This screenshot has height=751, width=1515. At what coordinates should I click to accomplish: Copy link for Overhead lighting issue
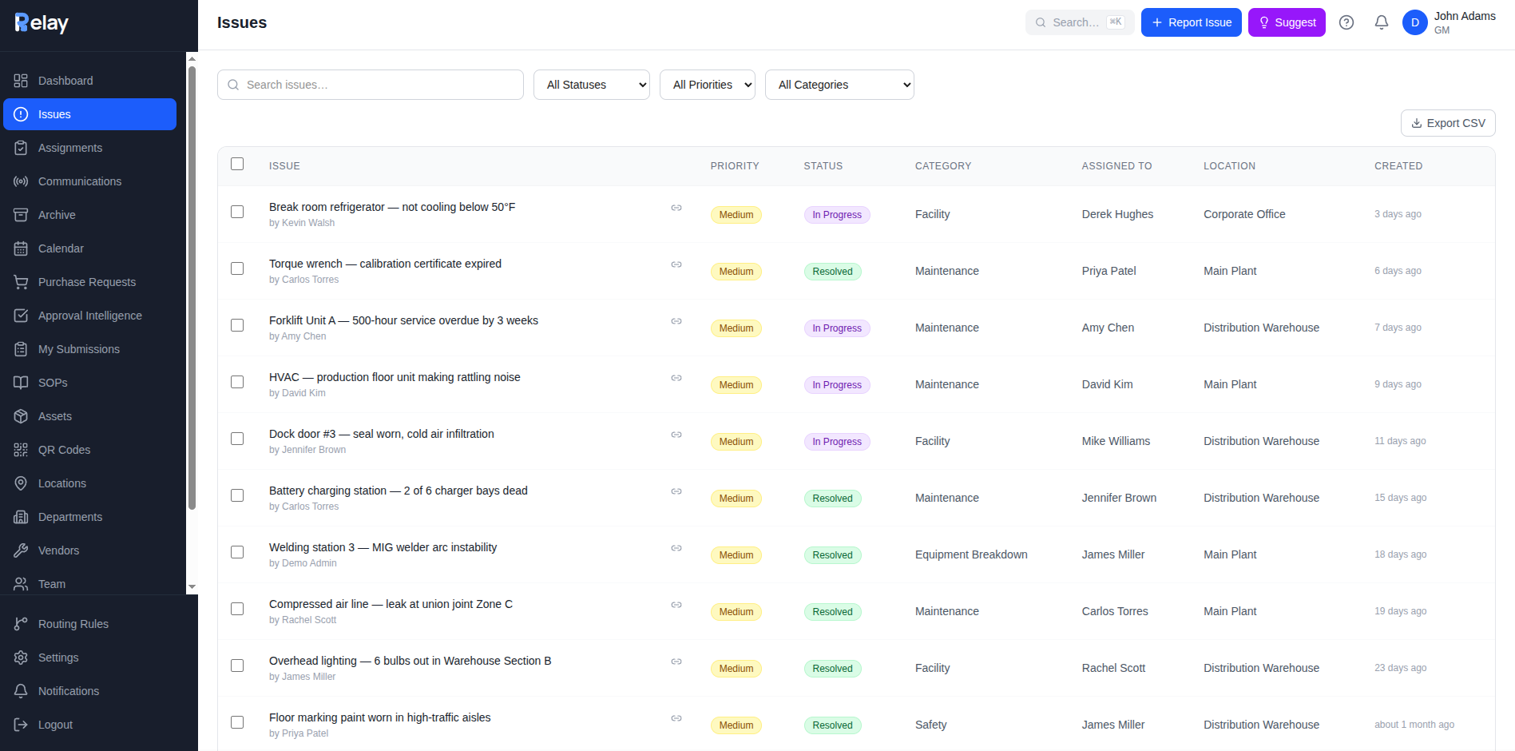tap(676, 662)
